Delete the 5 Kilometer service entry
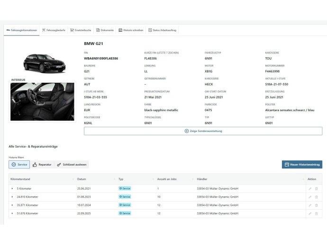 (x=317, y=188)
